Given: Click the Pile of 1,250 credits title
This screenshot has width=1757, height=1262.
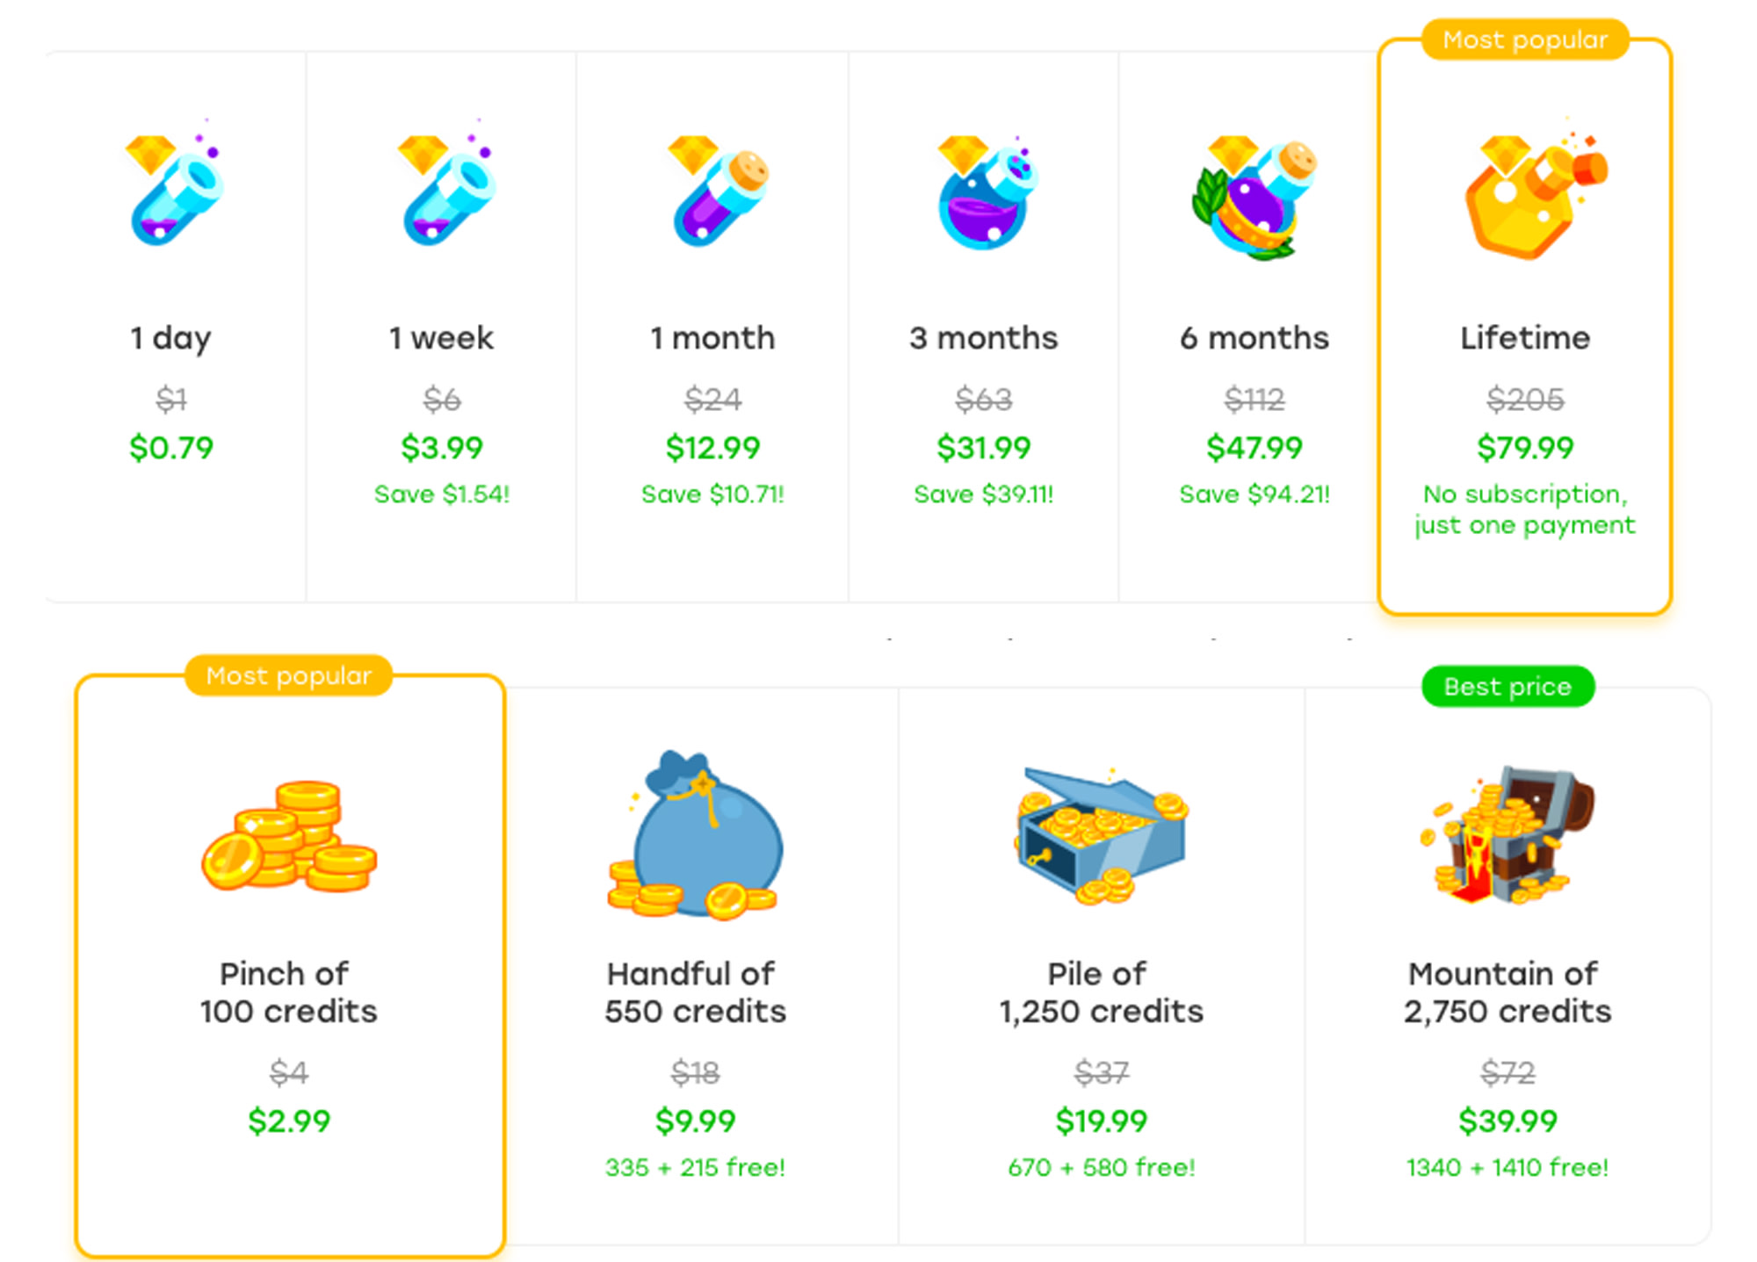Looking at the screenshot, I should tap(1101, 992).
